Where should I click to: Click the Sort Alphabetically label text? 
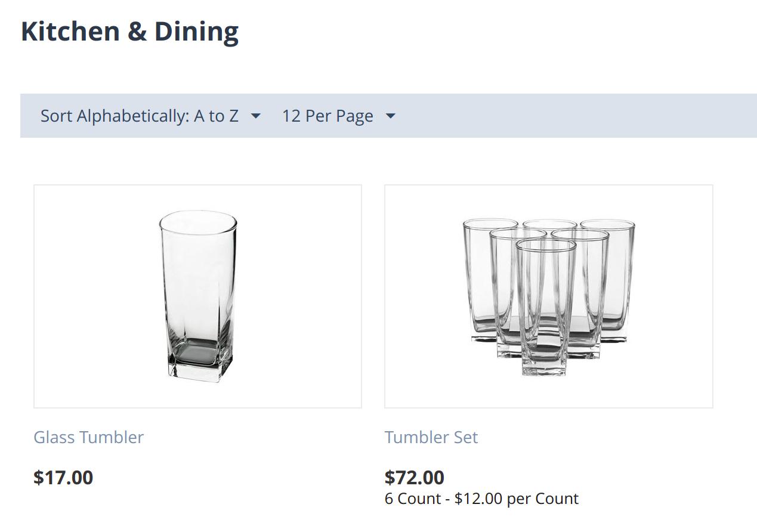(115, 116)
